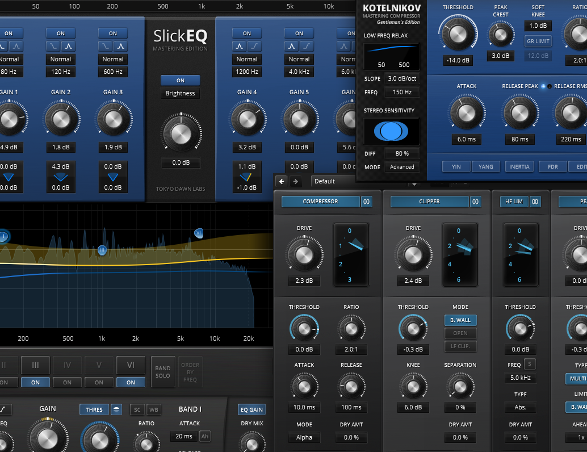Open the Advanced mode dropdown in Kotelnikov
The height and width of the screenshot is (452, 587).
402,166
